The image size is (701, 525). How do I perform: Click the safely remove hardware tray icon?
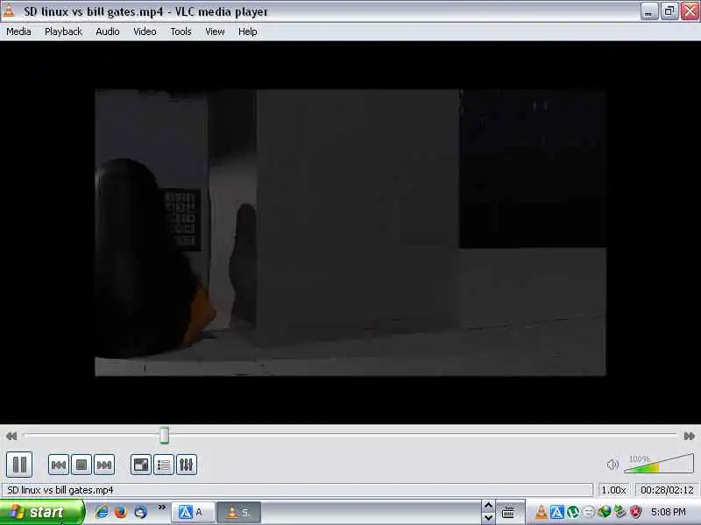pyautogui.click(x=620, y=512)
